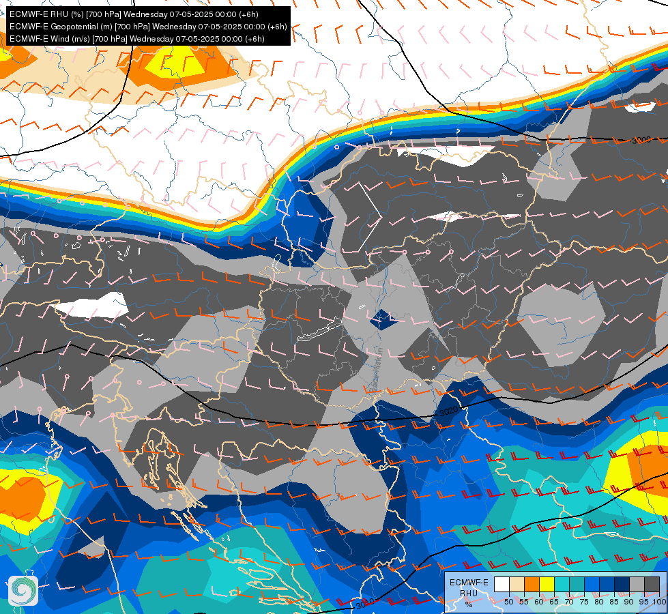Click the ECMWF-E Wind (m/s) title line

(x=136, y=39)
